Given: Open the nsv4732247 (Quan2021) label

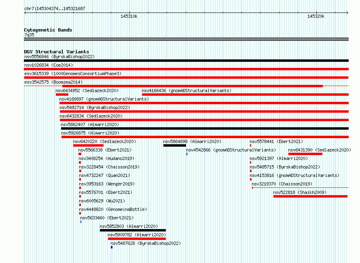Looking at the screenshot, I should point(104,175).
